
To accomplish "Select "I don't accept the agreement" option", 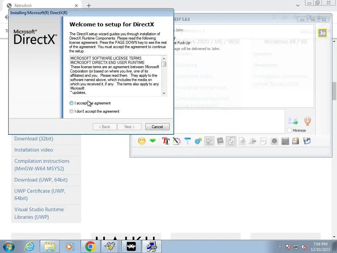I will click(71, 111).
